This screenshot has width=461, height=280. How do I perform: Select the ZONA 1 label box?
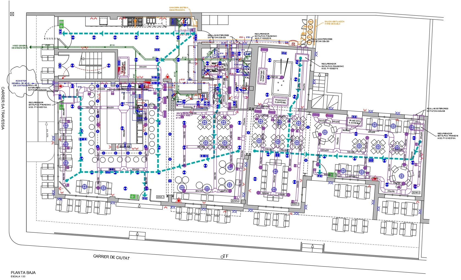160,197
